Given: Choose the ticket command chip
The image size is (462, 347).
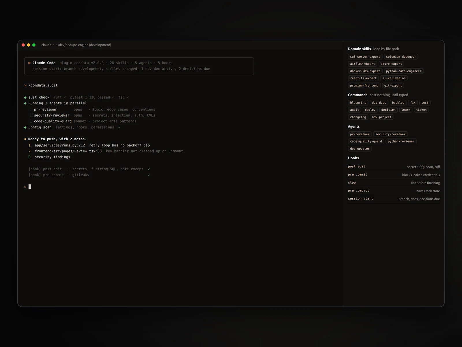Looking at the screenshot, I should pyautogui.click(x=421, y=110).
